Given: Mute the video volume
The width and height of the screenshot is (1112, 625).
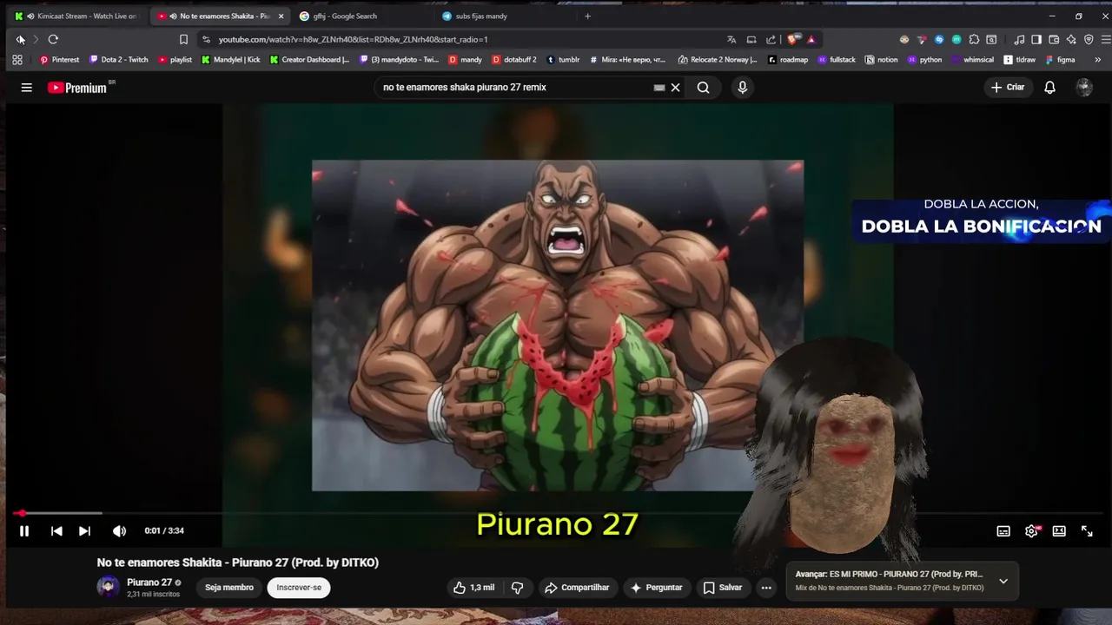Looking at the screenshot, I should (x=119, y=531).
